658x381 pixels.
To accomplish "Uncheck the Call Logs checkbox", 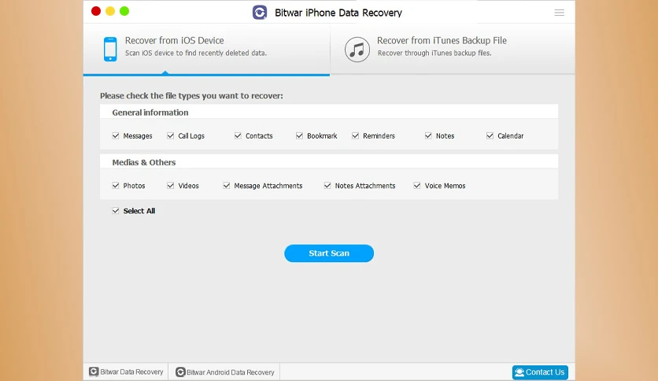I will [170, 135].
